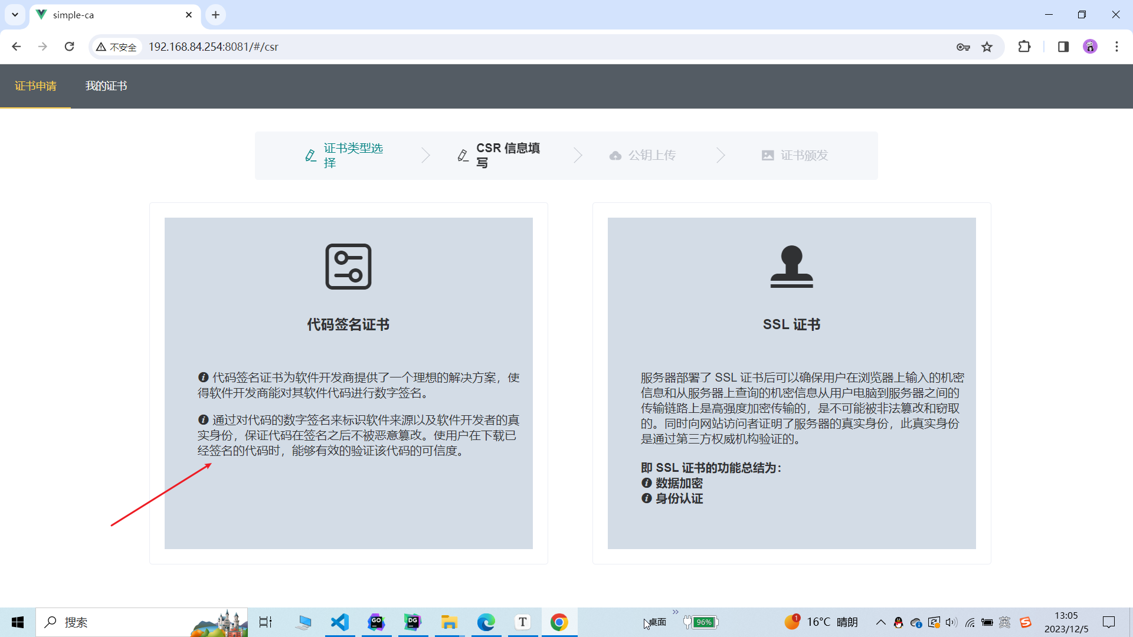Image resolution: width=1133 pixels, height=637 pixels.
Task: Click image icon for 证书颁发 step
Action: point(768,156)
